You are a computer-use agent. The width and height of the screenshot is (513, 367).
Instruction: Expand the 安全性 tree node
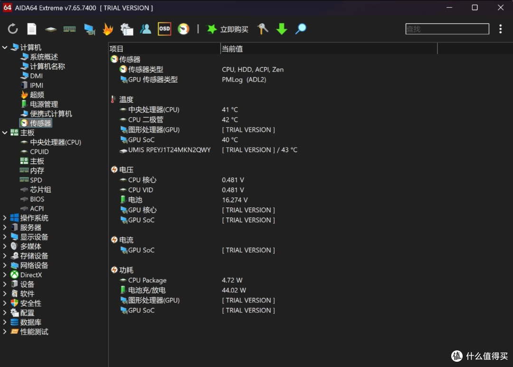pyautogui.click(x=5, y=303)
